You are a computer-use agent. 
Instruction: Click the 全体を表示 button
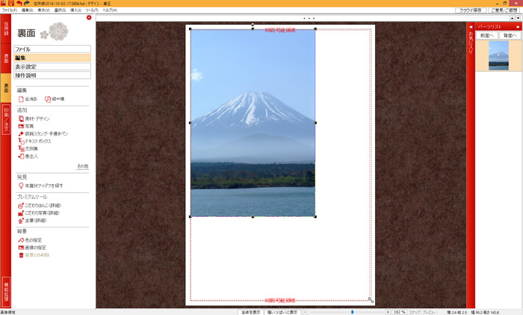[250, 311]
